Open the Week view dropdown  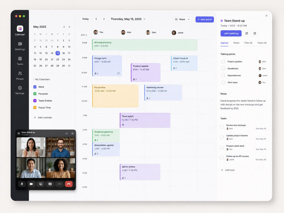pyautogui.click(x=182, y=20)
